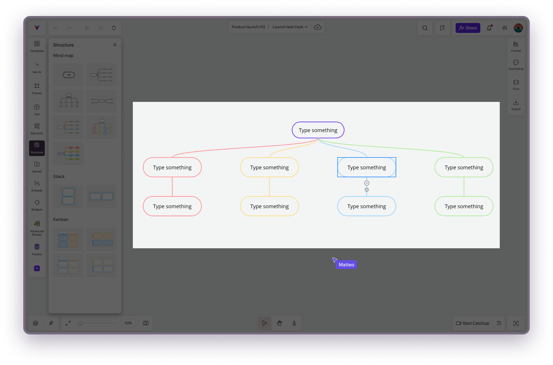
Task: Open the Format panel
Action: click(516, 47)
